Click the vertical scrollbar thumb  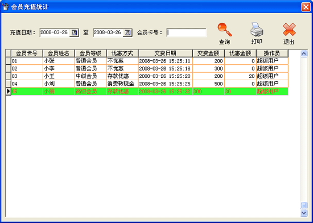click(x=304, y=205)
